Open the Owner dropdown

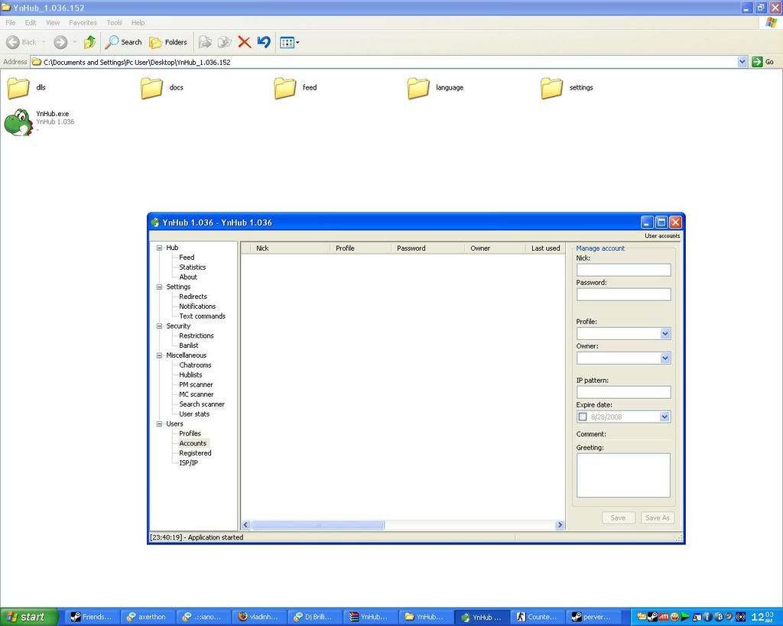click(x=664, y=358)
